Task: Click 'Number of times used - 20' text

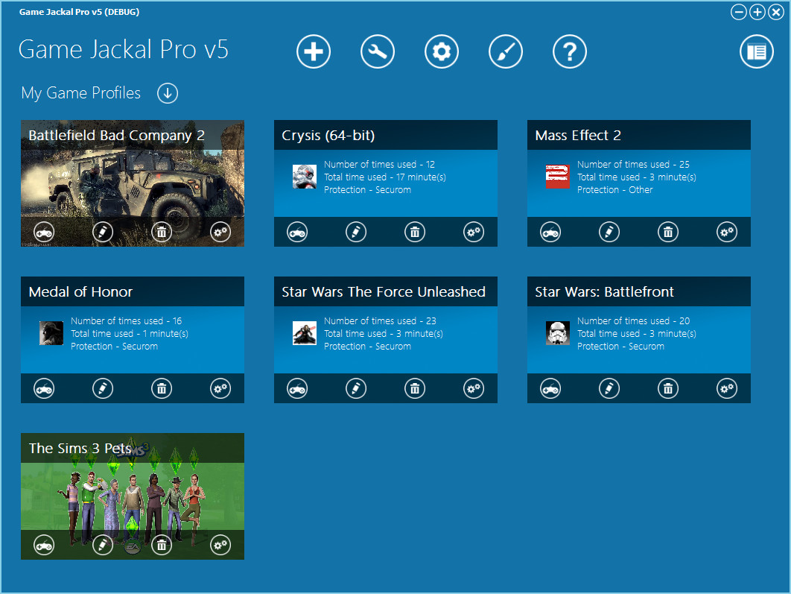Action: tap(634, 321)
